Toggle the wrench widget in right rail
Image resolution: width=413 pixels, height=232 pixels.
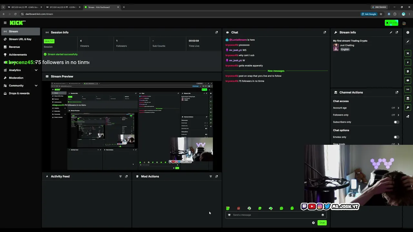tap(408, 107)
